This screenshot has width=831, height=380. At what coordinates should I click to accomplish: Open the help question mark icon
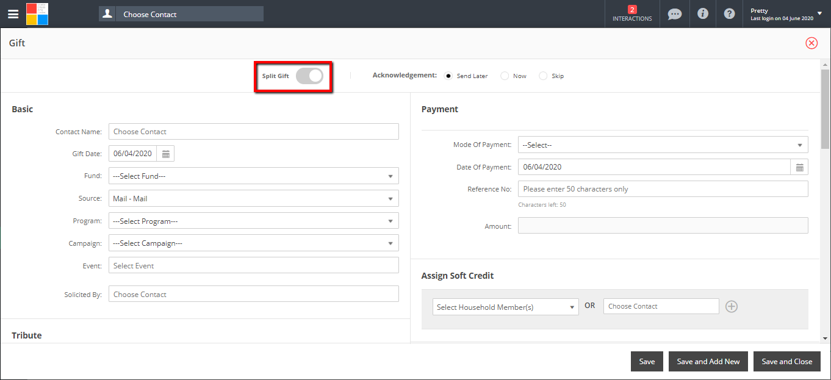pyautogui.click(x=729, y=13)
